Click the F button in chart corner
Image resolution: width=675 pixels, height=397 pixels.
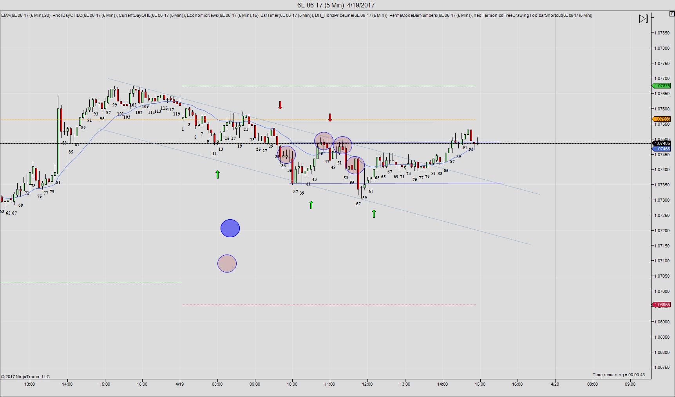(x=671, y=14)
